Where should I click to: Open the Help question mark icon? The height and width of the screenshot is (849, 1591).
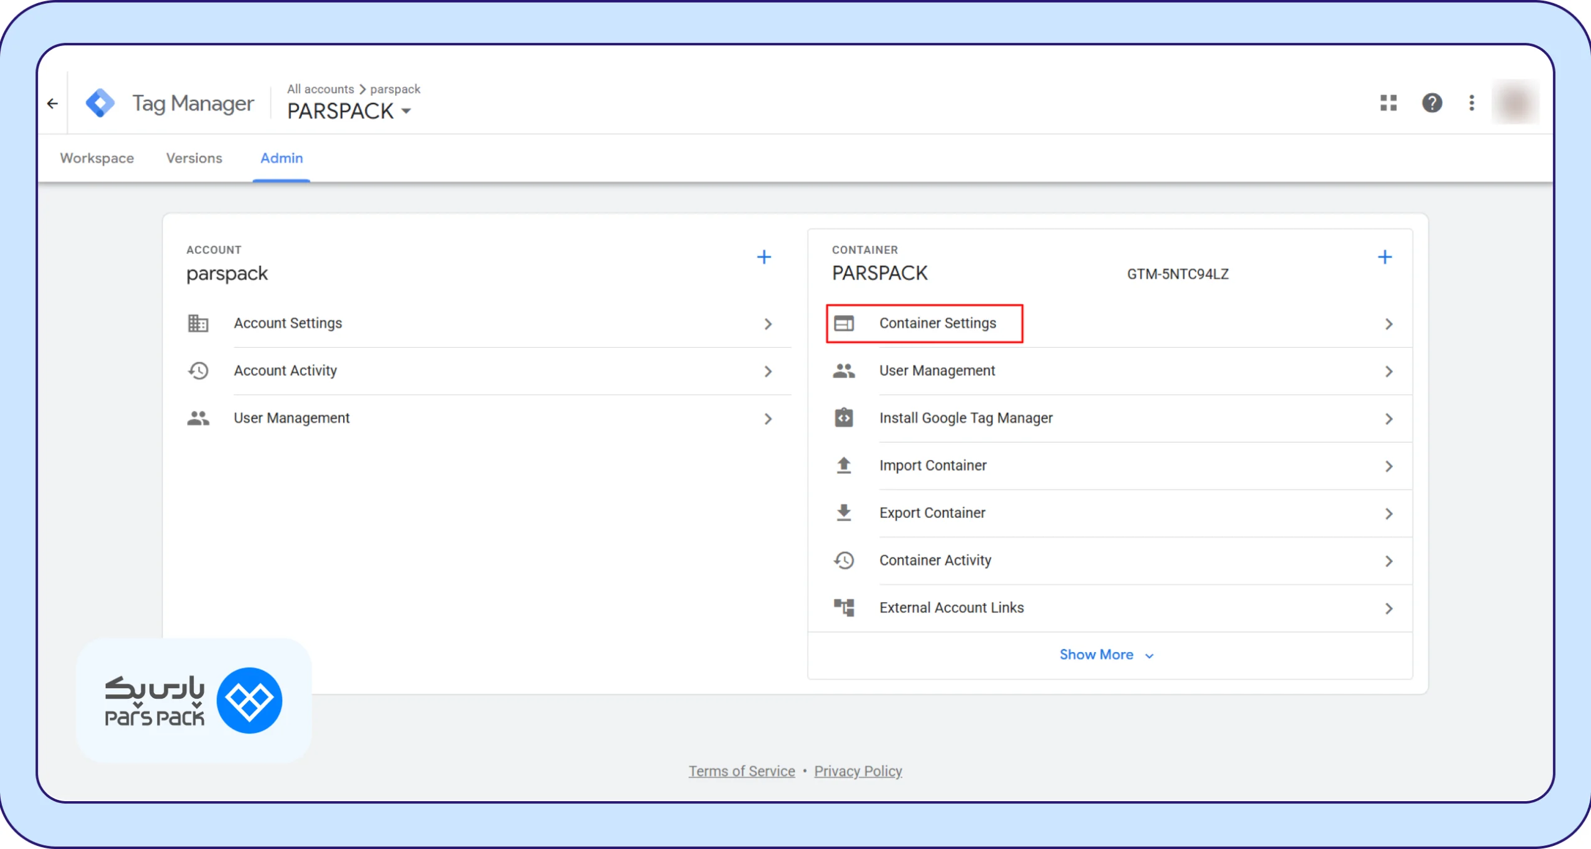[x=1432, y=103]
